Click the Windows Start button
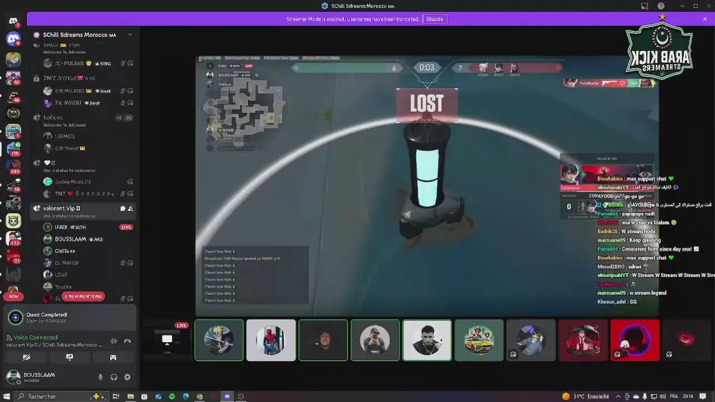Viewport: 715px width, 402px height. pyautogui.click(x=7, y=396)
